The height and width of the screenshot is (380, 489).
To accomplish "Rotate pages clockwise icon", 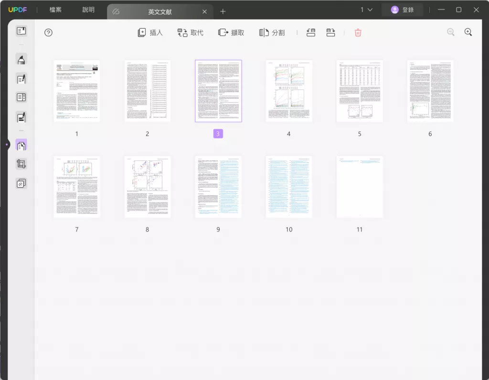I will 330,32.
